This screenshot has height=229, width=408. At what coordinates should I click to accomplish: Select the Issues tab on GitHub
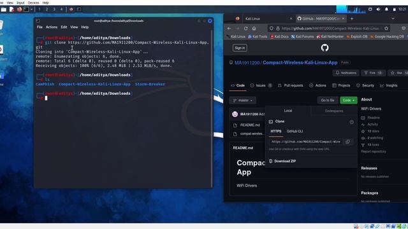click(x=261, y=85)
